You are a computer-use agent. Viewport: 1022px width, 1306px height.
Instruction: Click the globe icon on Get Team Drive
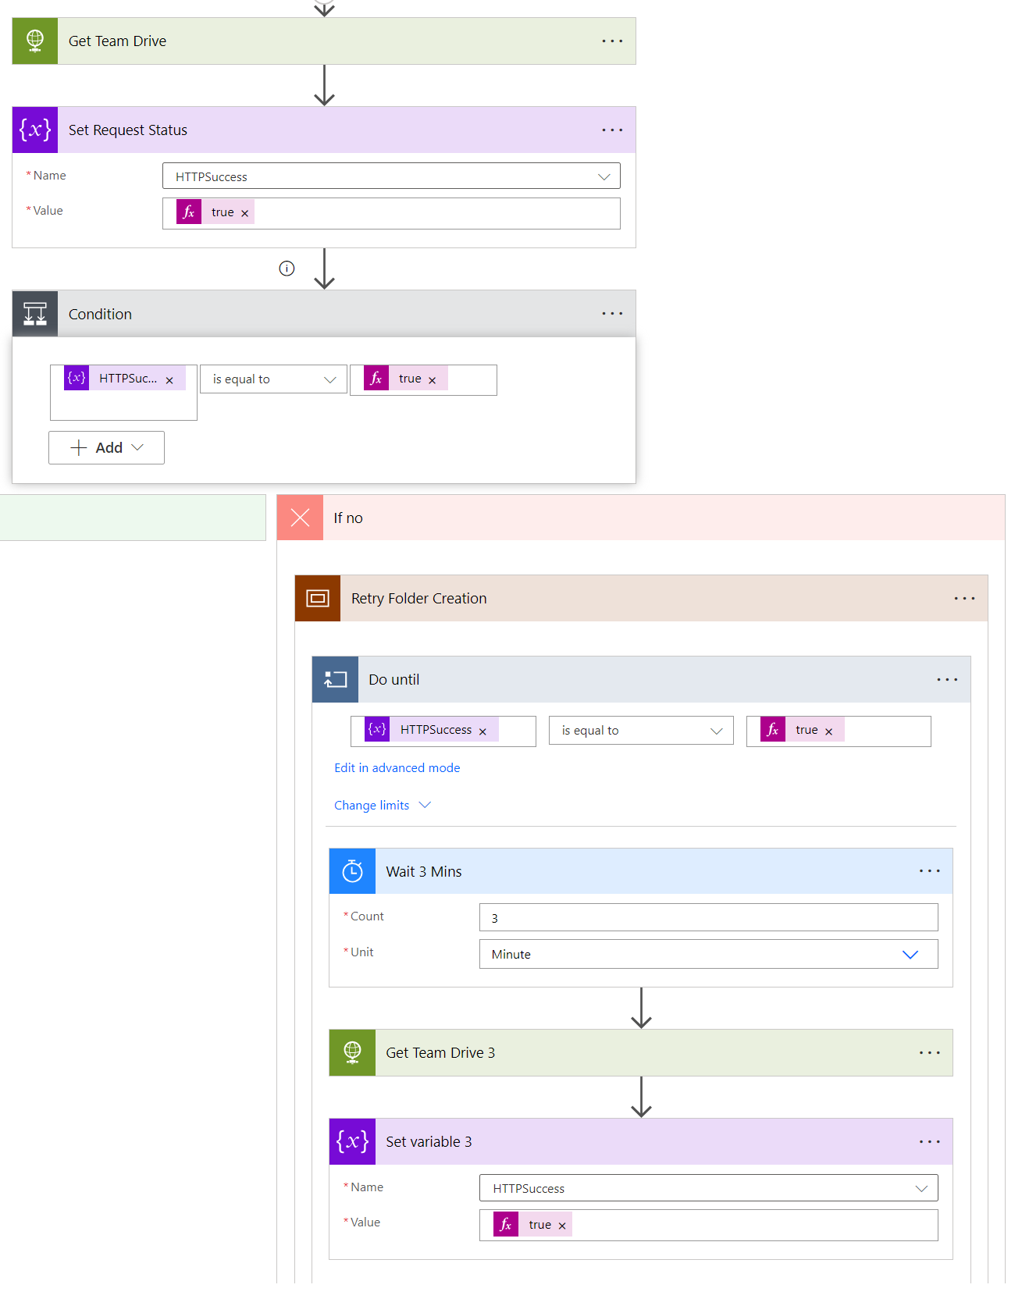point(34,41)
